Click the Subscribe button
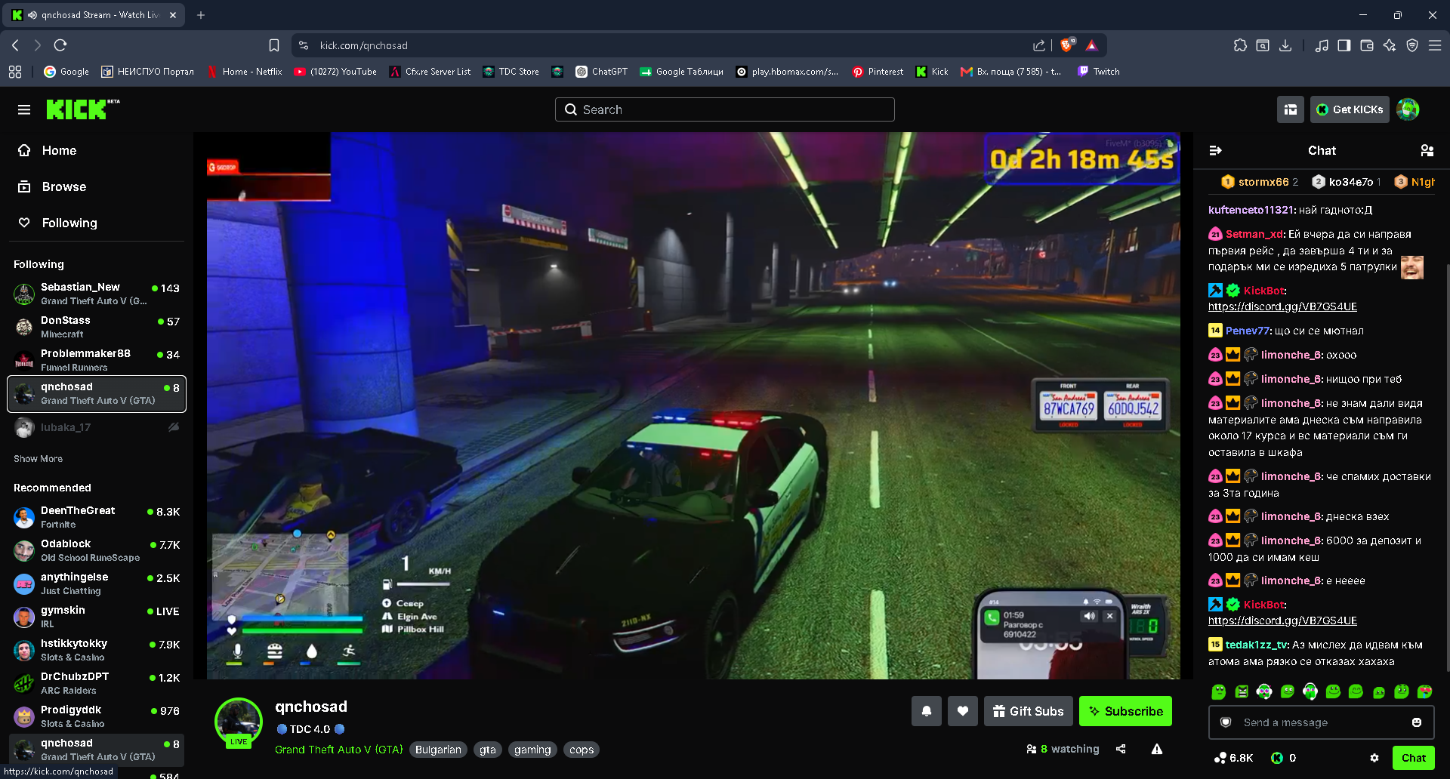Screen dimensions: 1450x779 pos(1125,711)
